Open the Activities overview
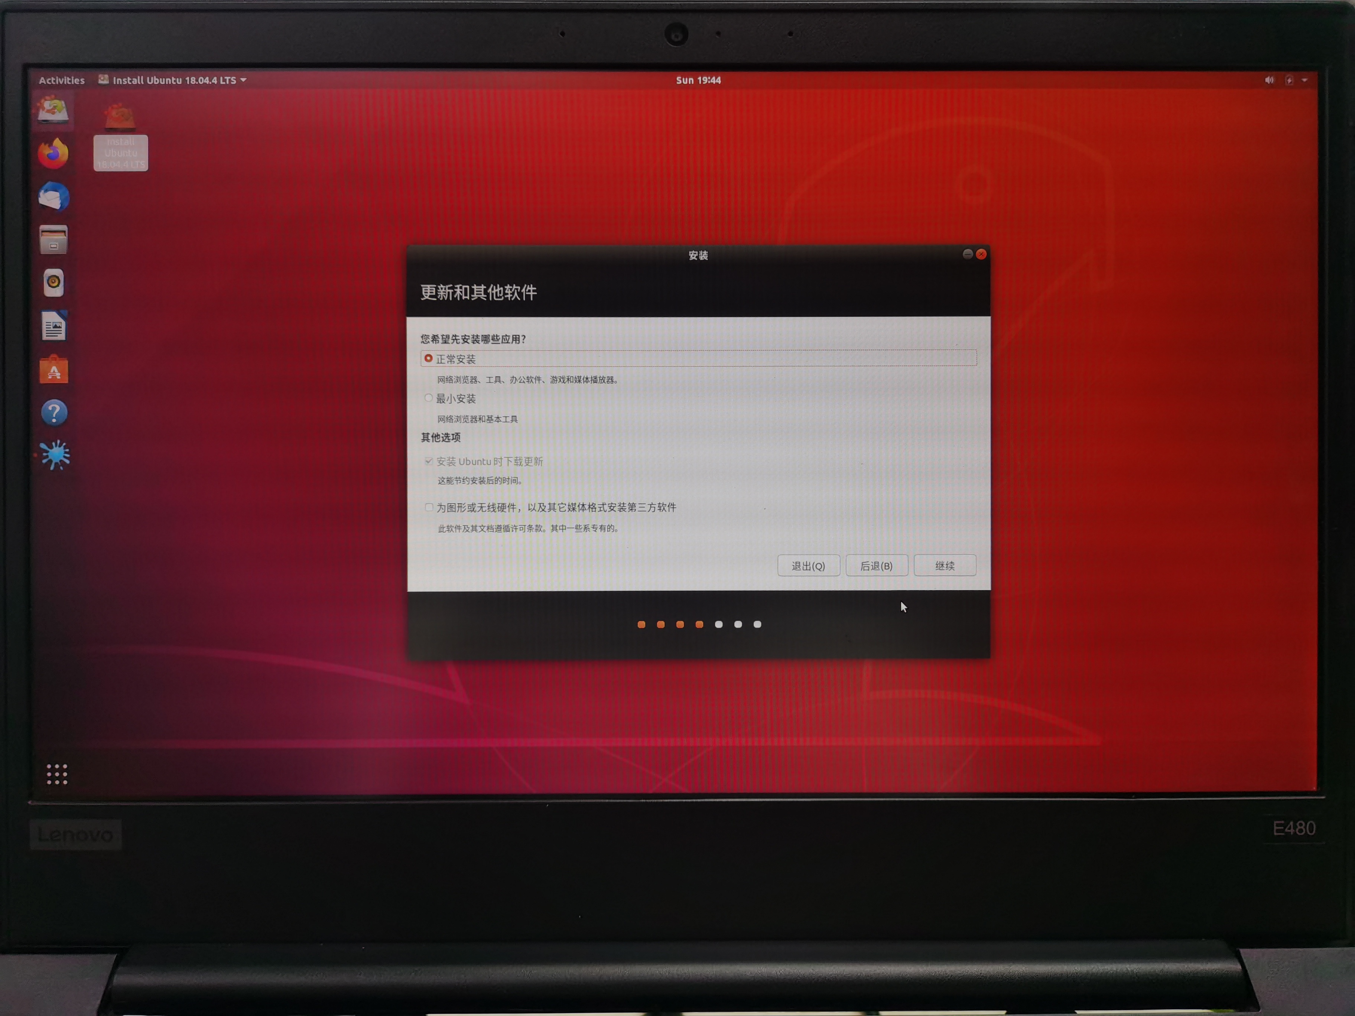 click(61, 79)
